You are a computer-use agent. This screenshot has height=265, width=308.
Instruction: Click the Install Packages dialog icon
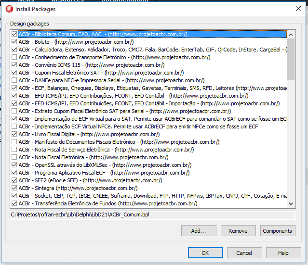pyautogui.click(x=9, y=9)
